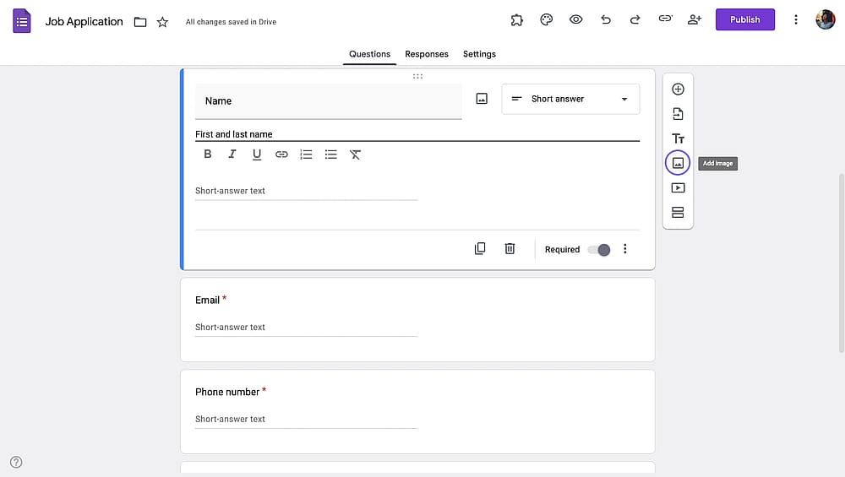
Task: Click the Publish button
Action: tap(744, 19)
